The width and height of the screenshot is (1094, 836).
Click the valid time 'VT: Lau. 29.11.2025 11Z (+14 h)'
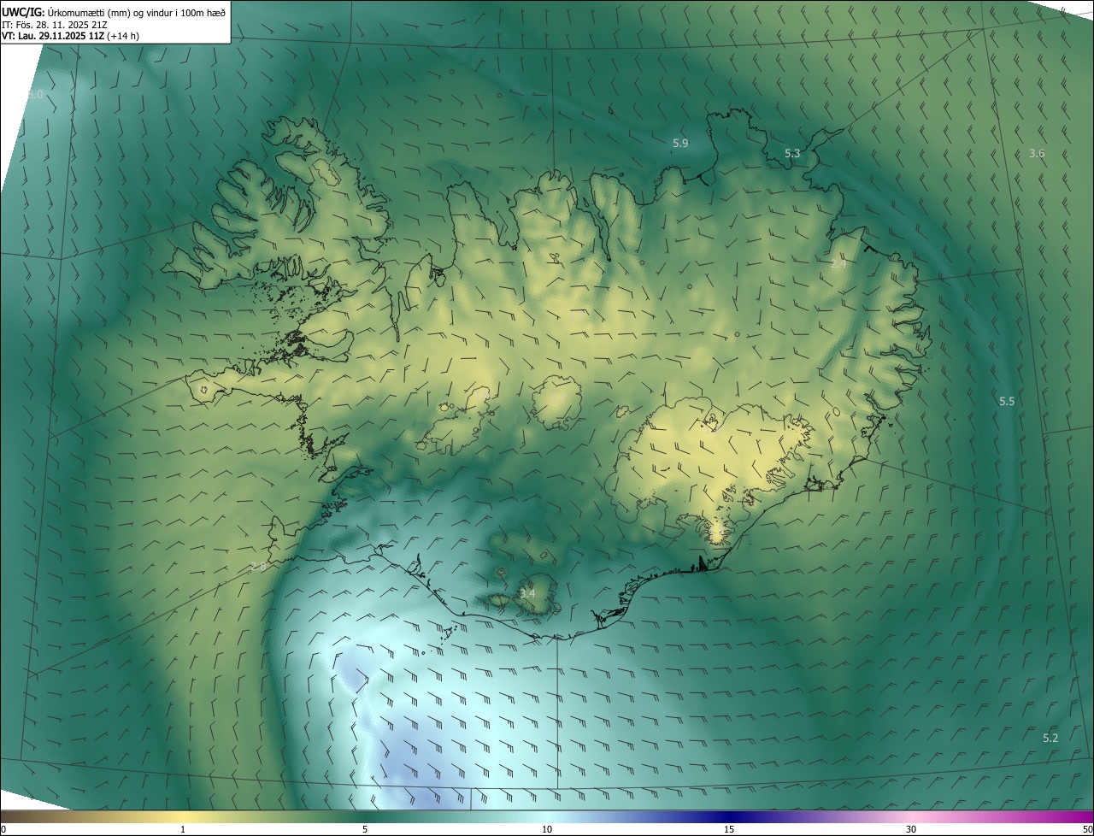tap(70, 36)
